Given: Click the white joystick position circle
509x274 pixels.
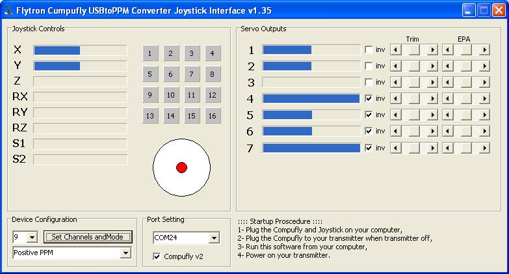Looking at the screenshot, I should tap(181, 167).
